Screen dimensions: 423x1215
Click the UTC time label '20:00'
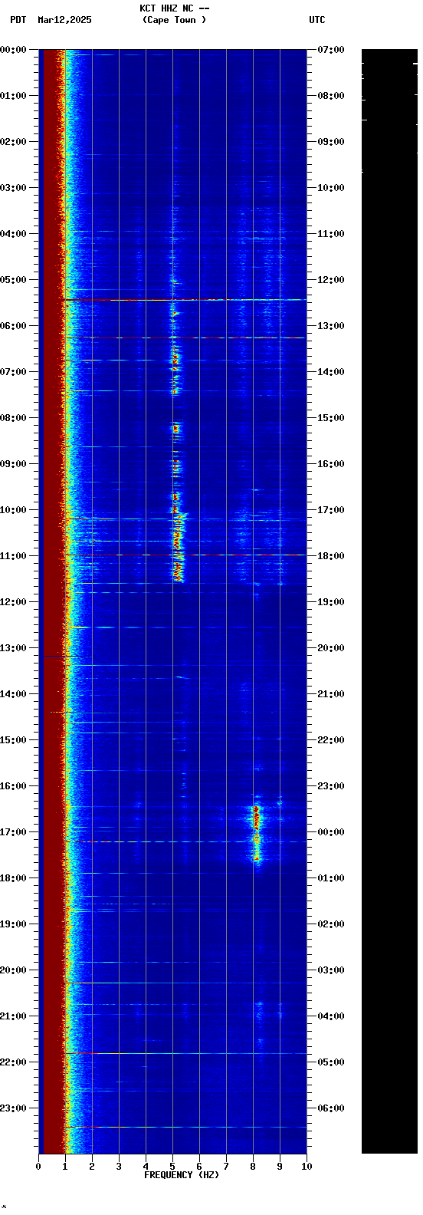331,648
